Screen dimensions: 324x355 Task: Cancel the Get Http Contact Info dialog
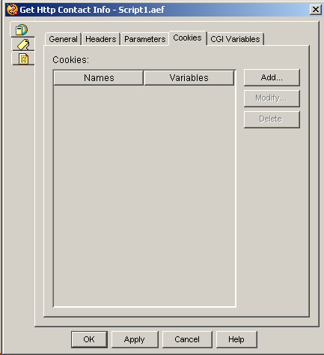click(187, 339)
